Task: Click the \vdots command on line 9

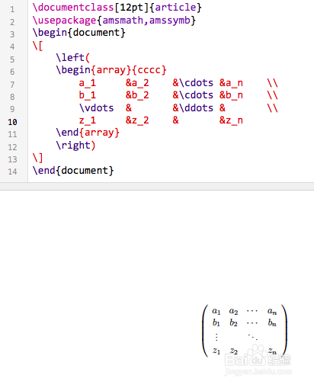Action: click(x=97, y=107)
